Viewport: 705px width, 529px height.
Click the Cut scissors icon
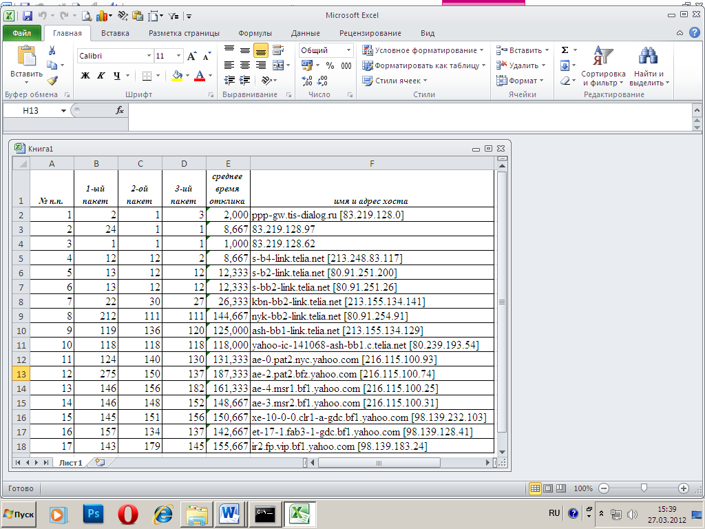pyautogui.click(x=52, y=50)
